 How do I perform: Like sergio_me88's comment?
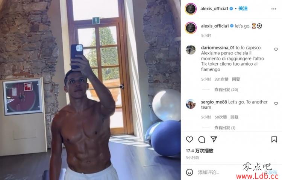[276, 103]
